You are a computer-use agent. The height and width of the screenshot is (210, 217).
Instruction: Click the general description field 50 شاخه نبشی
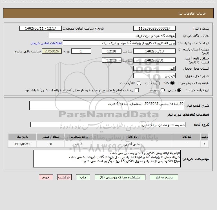pos(107,105)
